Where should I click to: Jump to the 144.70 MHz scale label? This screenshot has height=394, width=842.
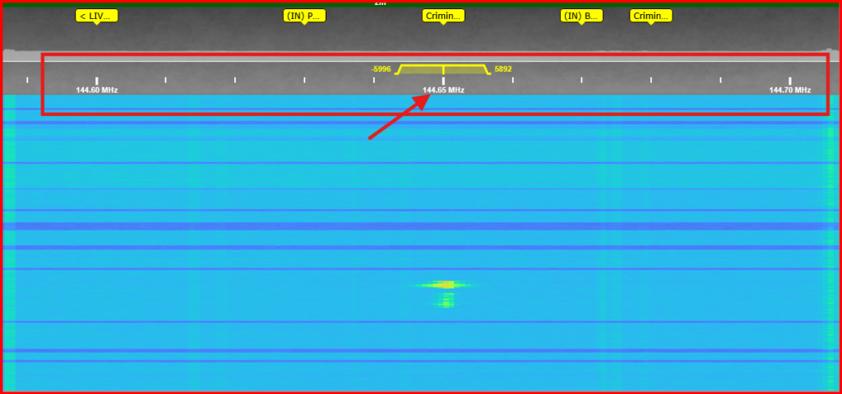pos(789,90)
